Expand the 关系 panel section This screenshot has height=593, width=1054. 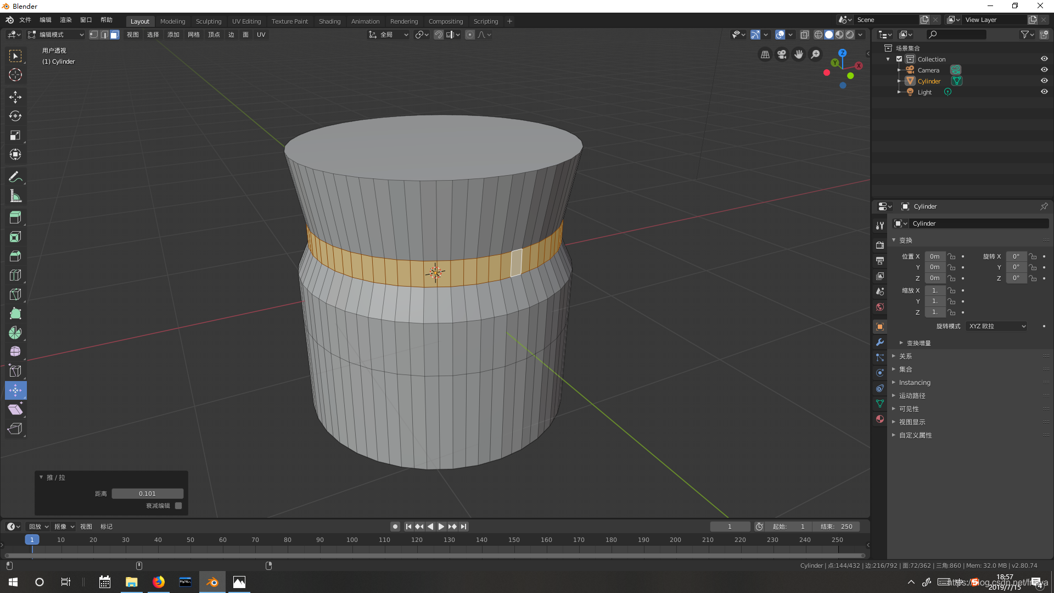pyautogui.click(x=906, y=356)
